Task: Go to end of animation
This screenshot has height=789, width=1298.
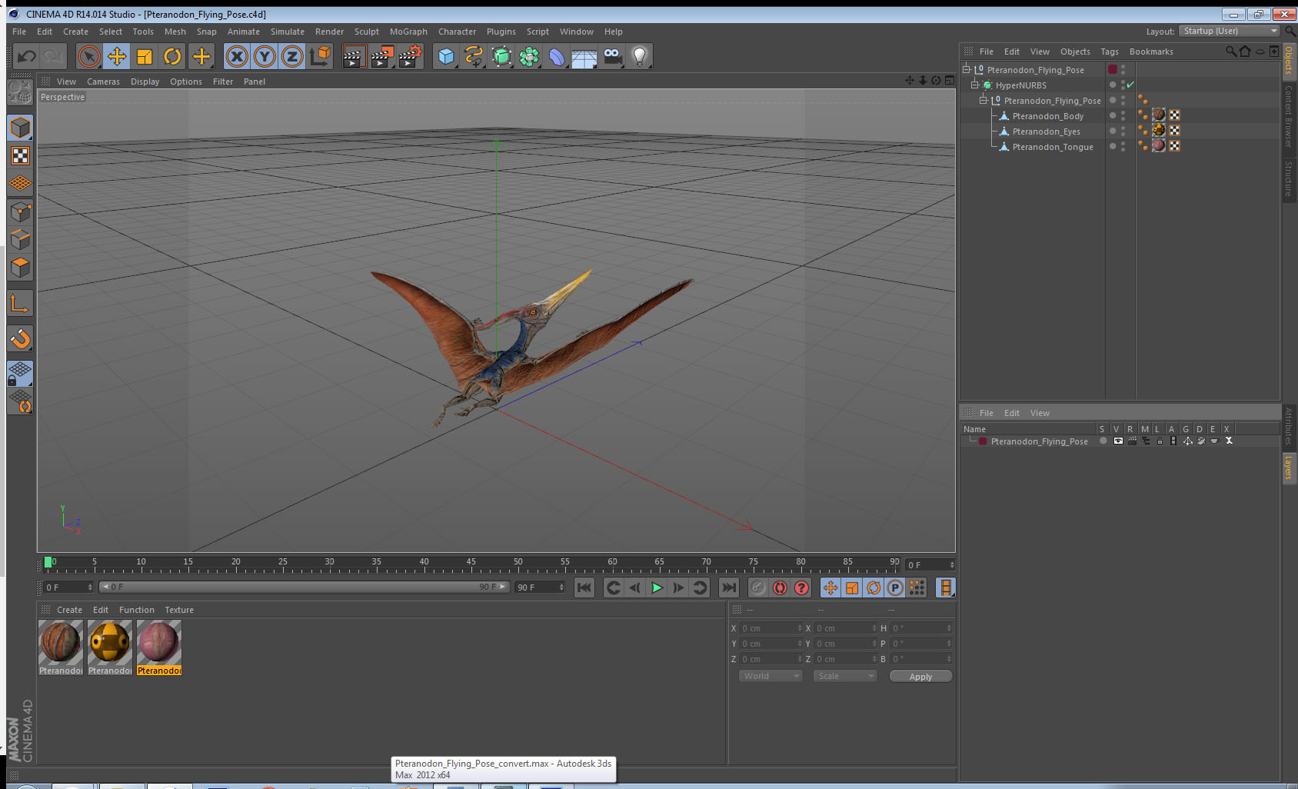Action: click(x=728, y=588)
